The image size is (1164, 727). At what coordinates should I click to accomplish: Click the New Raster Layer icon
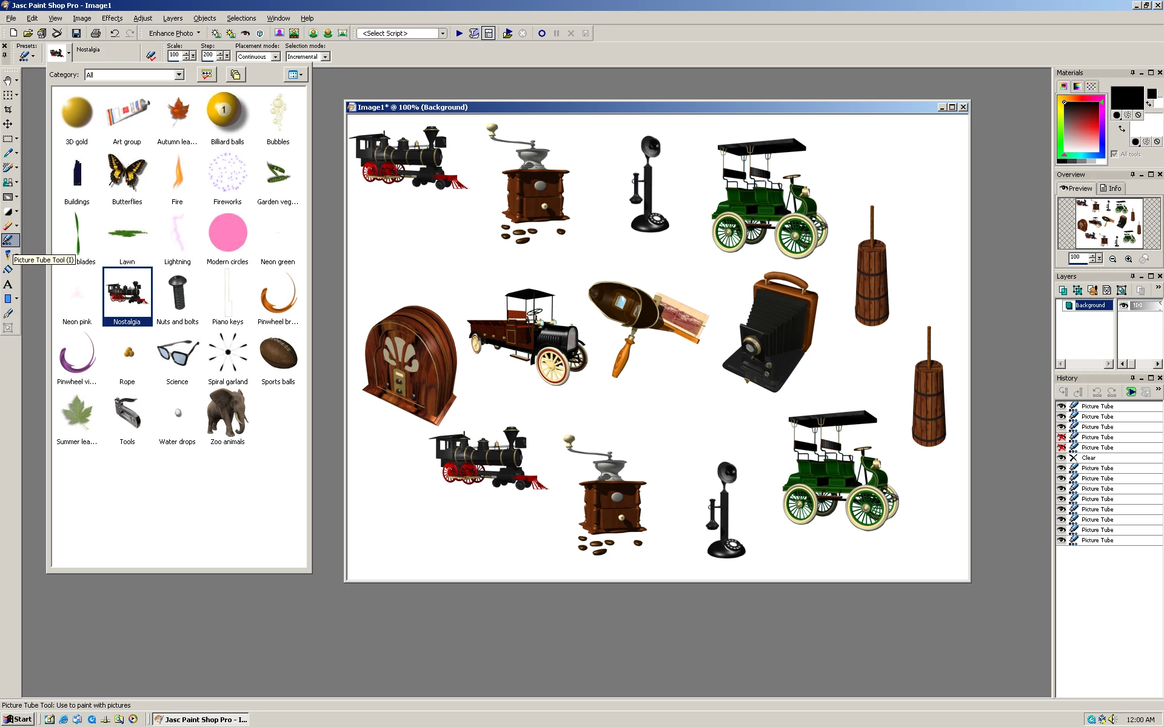(x=1063, y=290)
